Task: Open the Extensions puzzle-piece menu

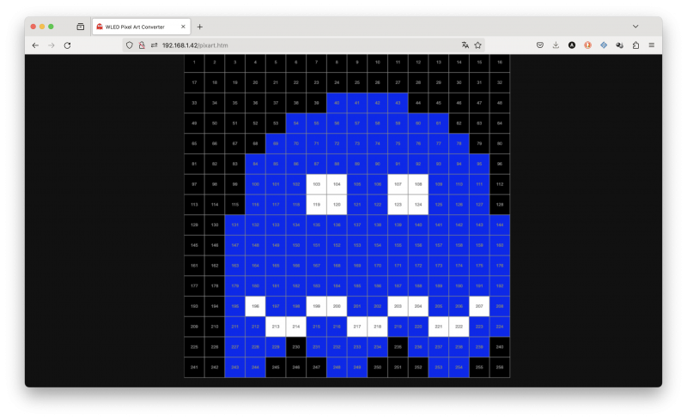Action: coord(635,45)
